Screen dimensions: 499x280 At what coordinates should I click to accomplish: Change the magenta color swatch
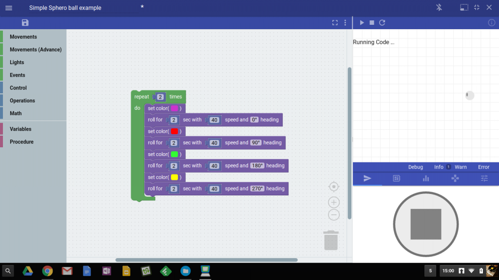click(175, 108)
